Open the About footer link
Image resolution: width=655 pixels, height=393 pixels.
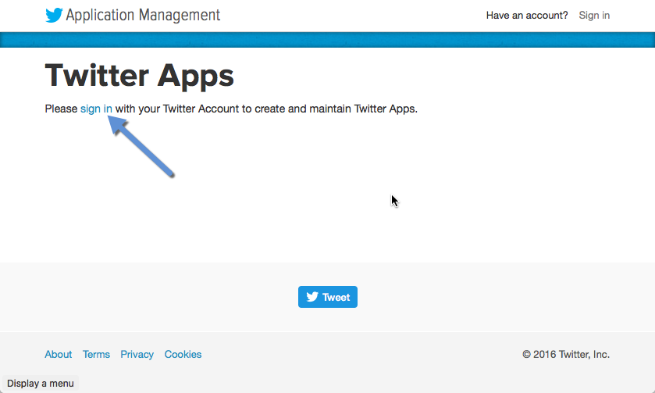pyautogui.click(x=58, y=354)
